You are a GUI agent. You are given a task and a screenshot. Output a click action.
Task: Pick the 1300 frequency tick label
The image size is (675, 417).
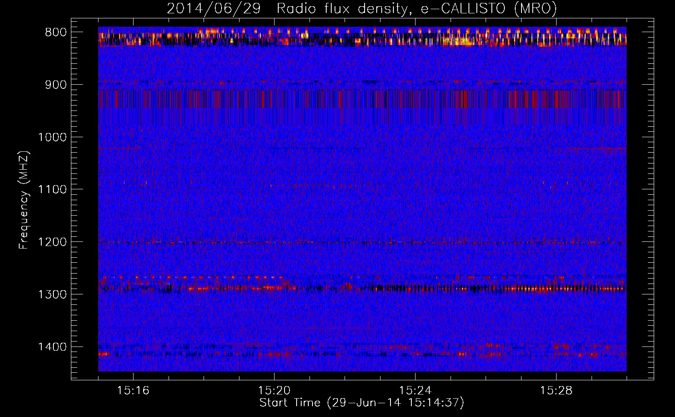click(x=52, y=295)
